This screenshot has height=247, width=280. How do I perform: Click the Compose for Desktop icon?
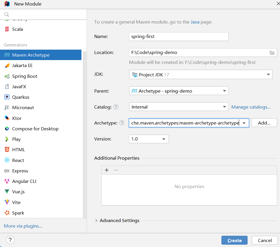coord(7,129)
